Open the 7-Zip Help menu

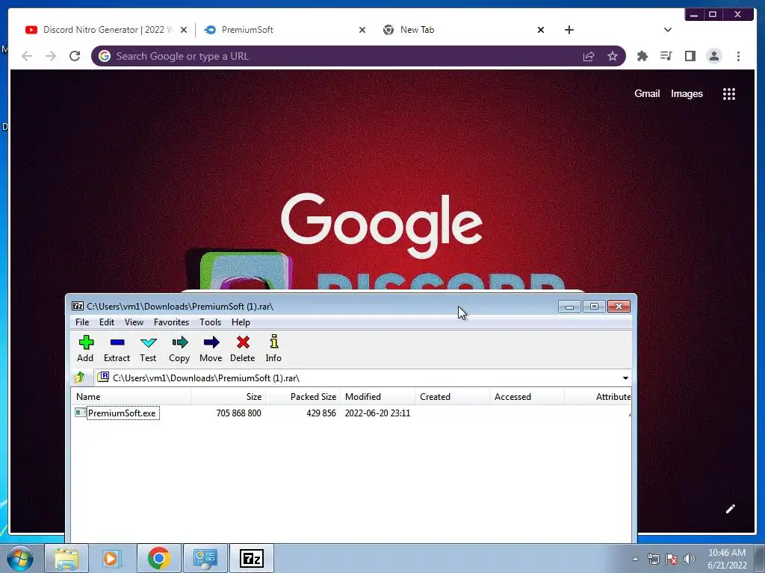[241, 322]
